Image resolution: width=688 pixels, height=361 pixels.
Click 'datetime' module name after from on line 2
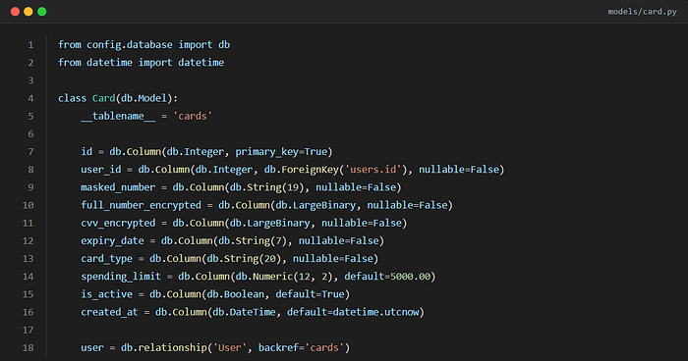pos(109,63)
